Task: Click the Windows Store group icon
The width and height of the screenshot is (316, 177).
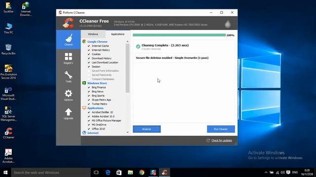Action: tap(84, 83)
